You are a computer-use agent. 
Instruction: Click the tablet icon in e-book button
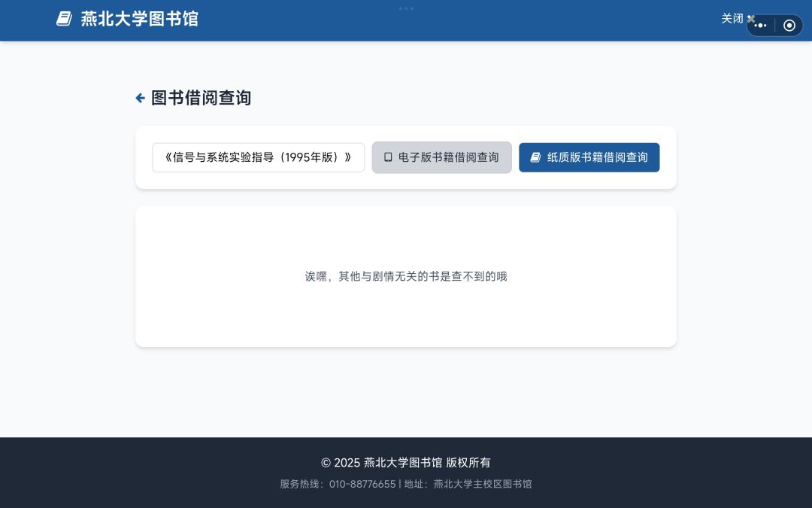tap(388, 157)
